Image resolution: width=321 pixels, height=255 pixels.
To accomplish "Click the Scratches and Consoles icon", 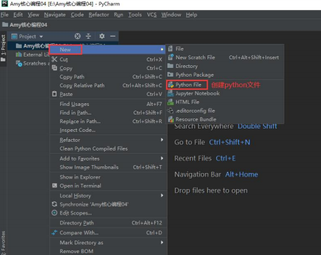I will (19, 63).
